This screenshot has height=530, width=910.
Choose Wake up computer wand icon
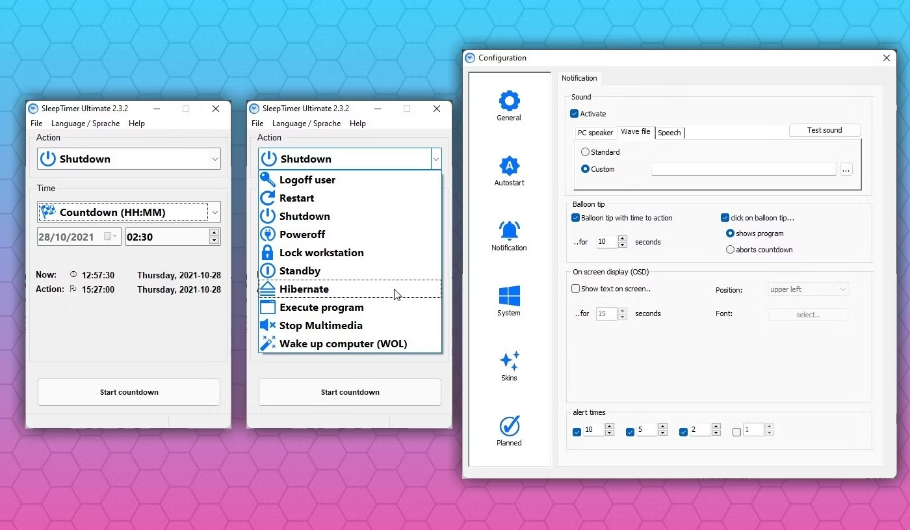click(x=268, y=343)
